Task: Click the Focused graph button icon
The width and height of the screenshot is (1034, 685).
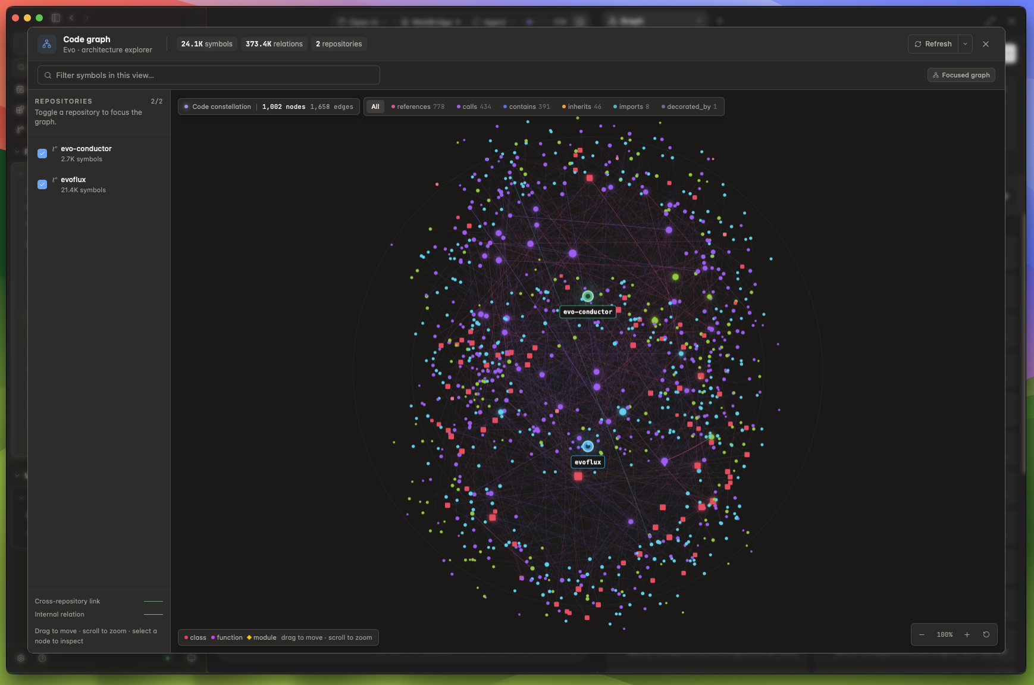Action: click(936, 75)
